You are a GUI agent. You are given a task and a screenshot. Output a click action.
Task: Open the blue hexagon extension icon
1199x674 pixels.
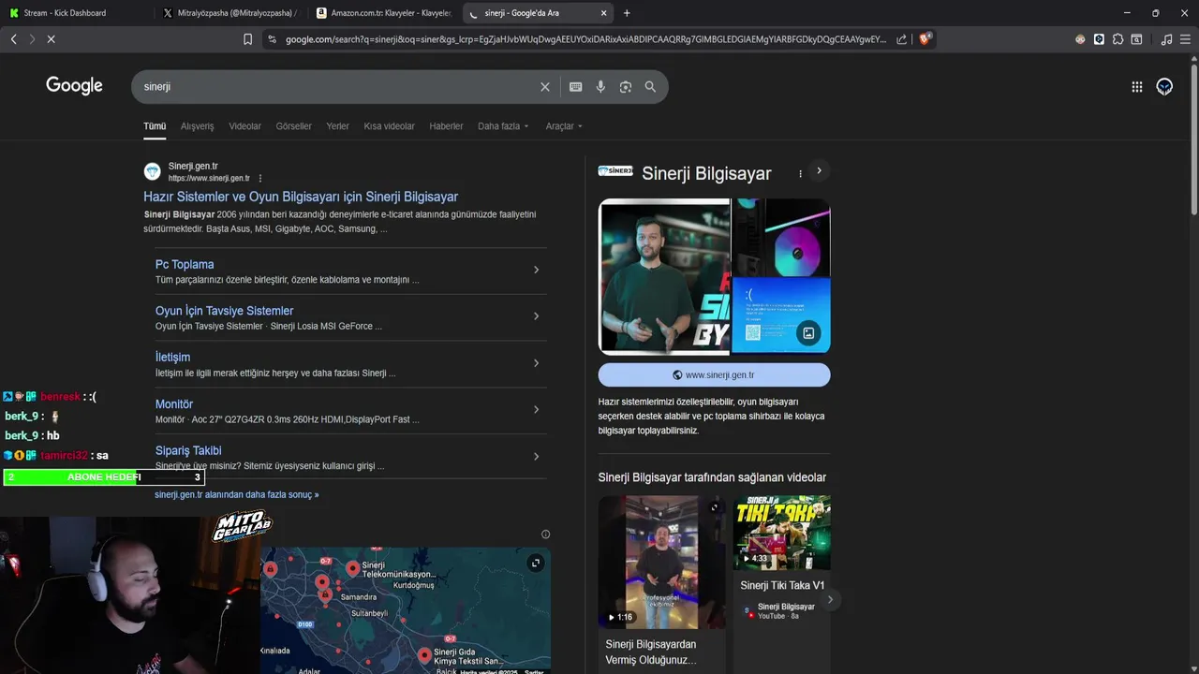(x=1099, y=39)
